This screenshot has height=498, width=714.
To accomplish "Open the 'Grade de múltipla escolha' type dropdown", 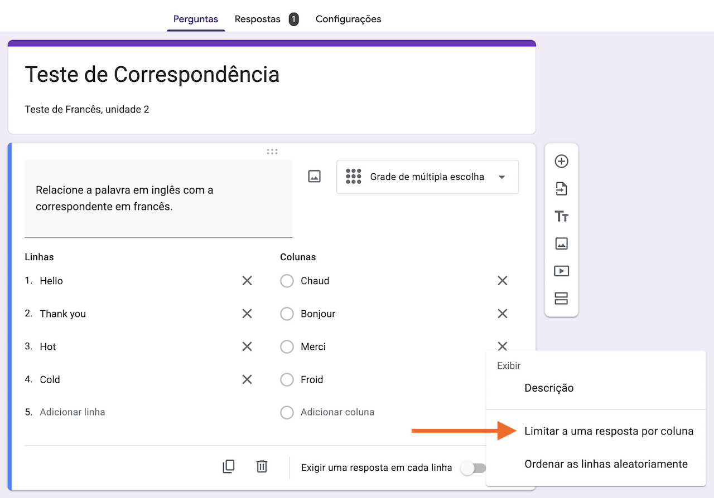I will click(427, 177).
